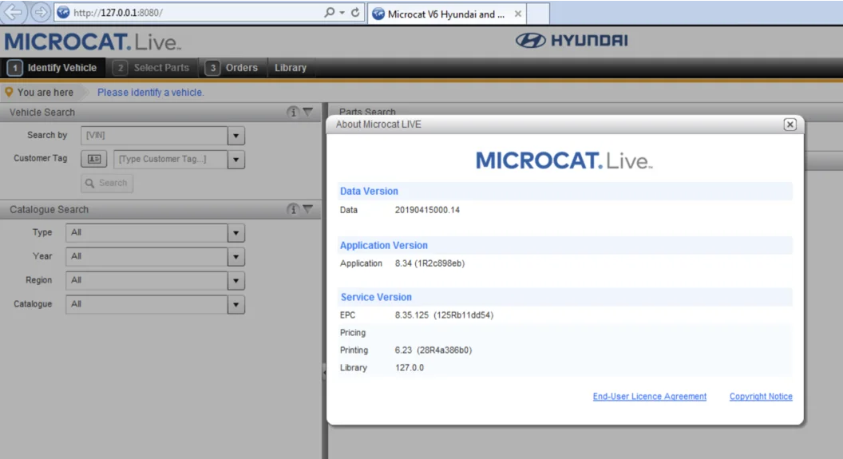843x459 pixels.
Task: Open Vehicle Search info icon
Action: (x=293, y=112)
